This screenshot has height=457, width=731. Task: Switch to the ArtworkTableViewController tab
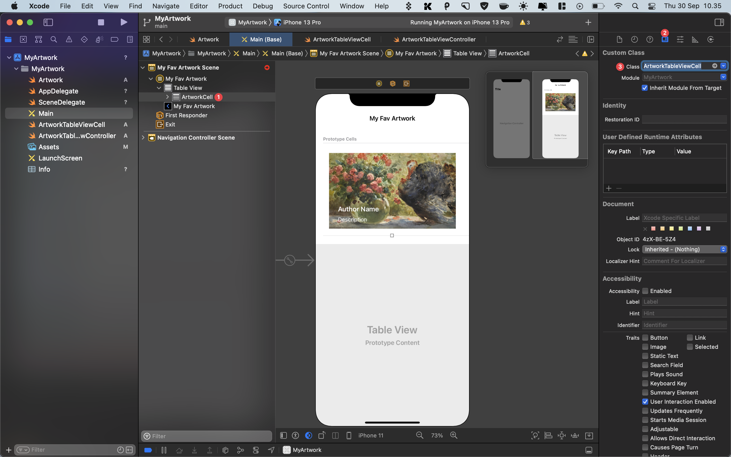[x=435, y=39]
